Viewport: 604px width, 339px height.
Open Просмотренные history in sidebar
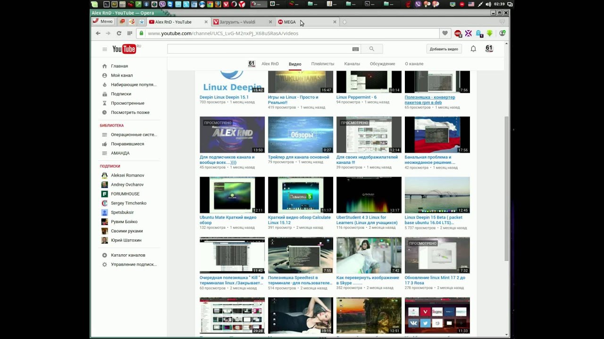click(x=127, y=103)
